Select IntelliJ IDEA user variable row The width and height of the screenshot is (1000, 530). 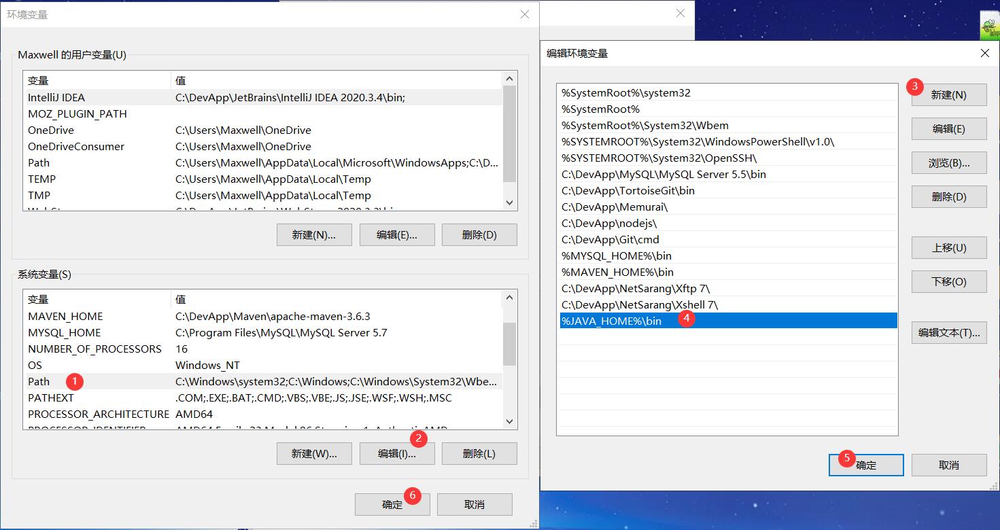[x=56, y=97]
